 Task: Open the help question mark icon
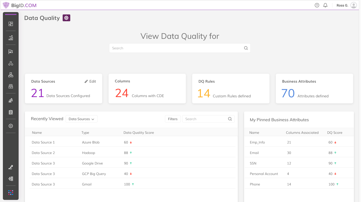point(317,5)
